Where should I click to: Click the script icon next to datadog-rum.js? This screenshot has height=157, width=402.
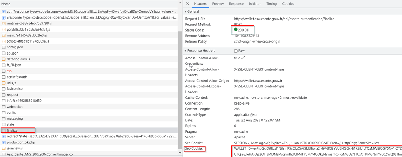click(x=4, y=59)
